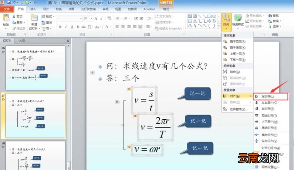
Task: Toggle Italic formatting
Action: click(x=66, y=27)
